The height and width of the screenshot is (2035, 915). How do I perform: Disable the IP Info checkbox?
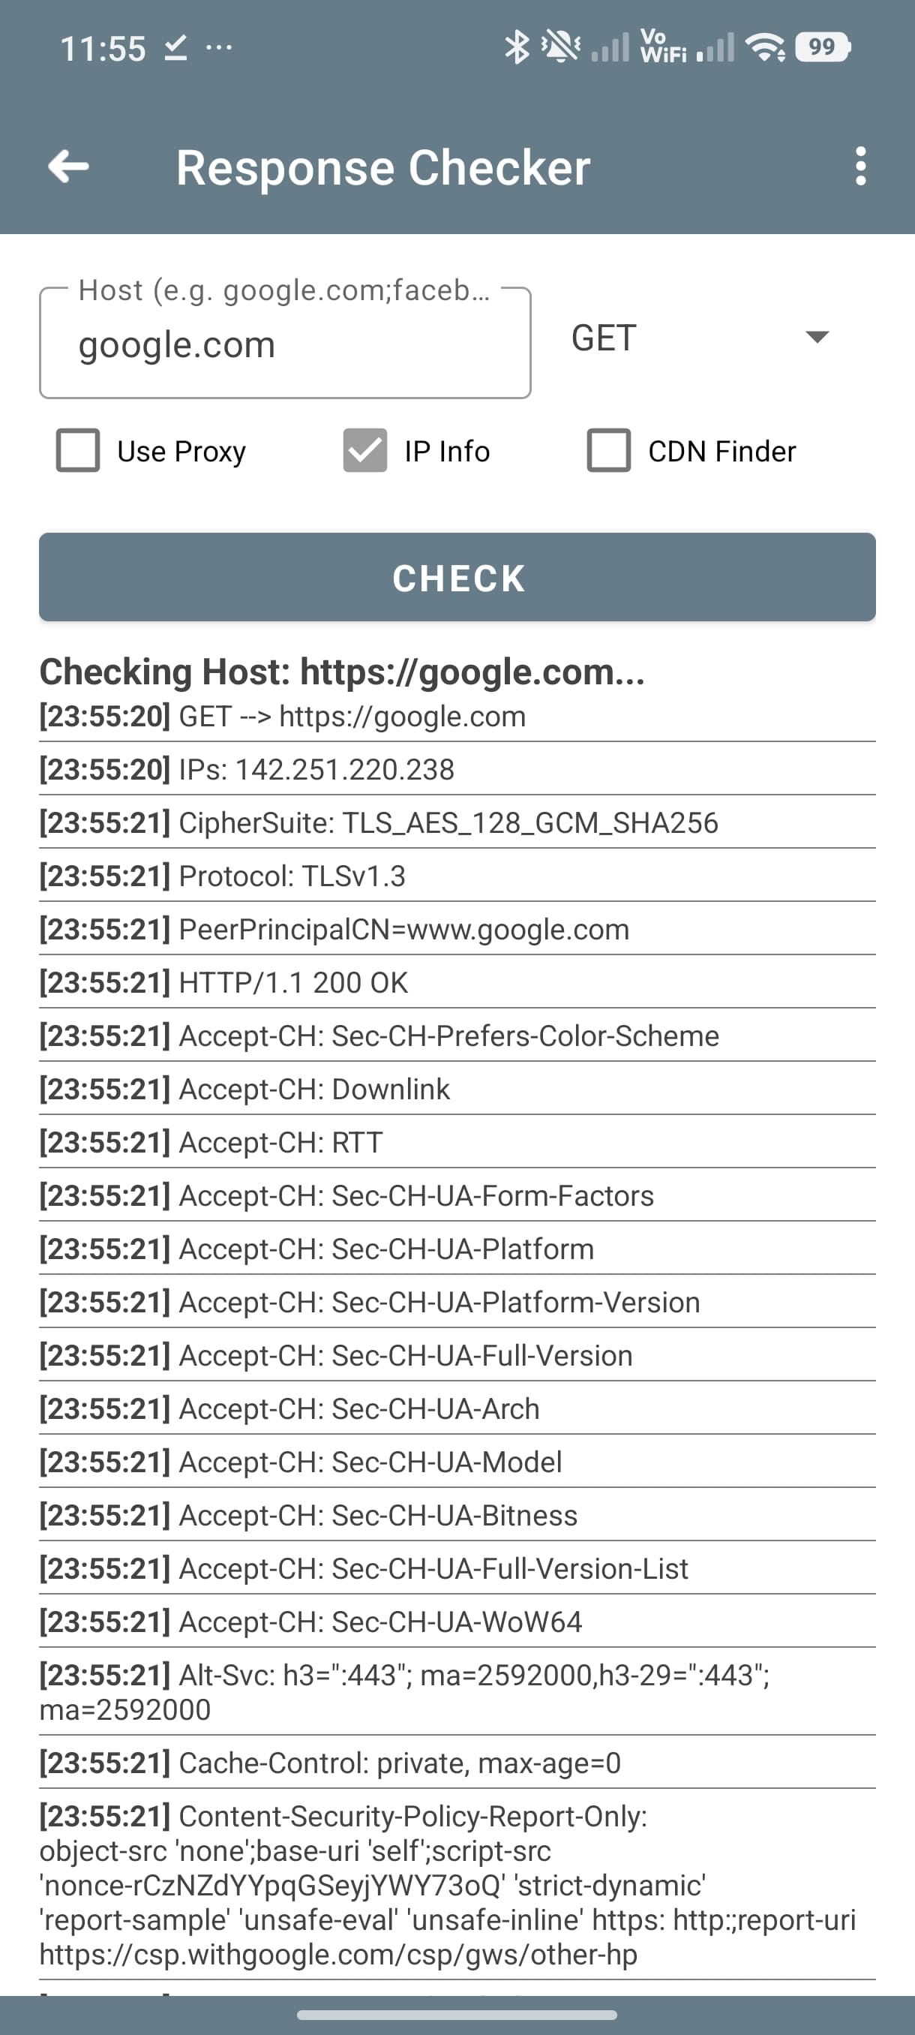click(364, 451)
